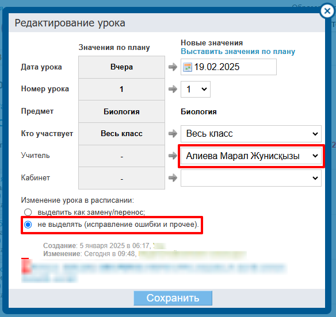Viewport: 336px width, 317px height.
Task: Open the calendar icon in date field
Action: (x=188, y=67)
